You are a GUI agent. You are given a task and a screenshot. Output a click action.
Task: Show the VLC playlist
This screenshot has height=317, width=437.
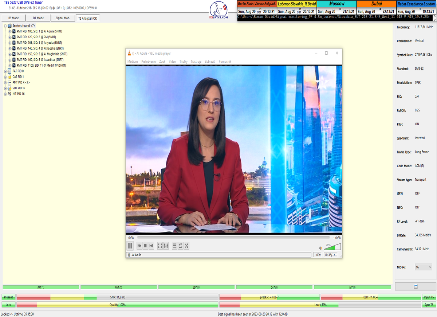click(x=174, y=246)
